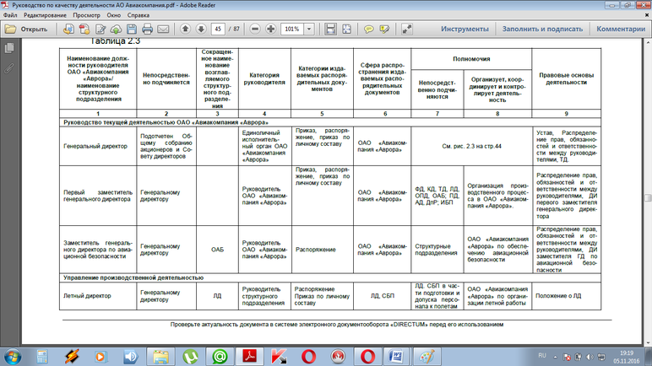652x366 pixels.
Task: Click the 'ОАБ' abbreviation cell
Action: click(x=217, y=250)
